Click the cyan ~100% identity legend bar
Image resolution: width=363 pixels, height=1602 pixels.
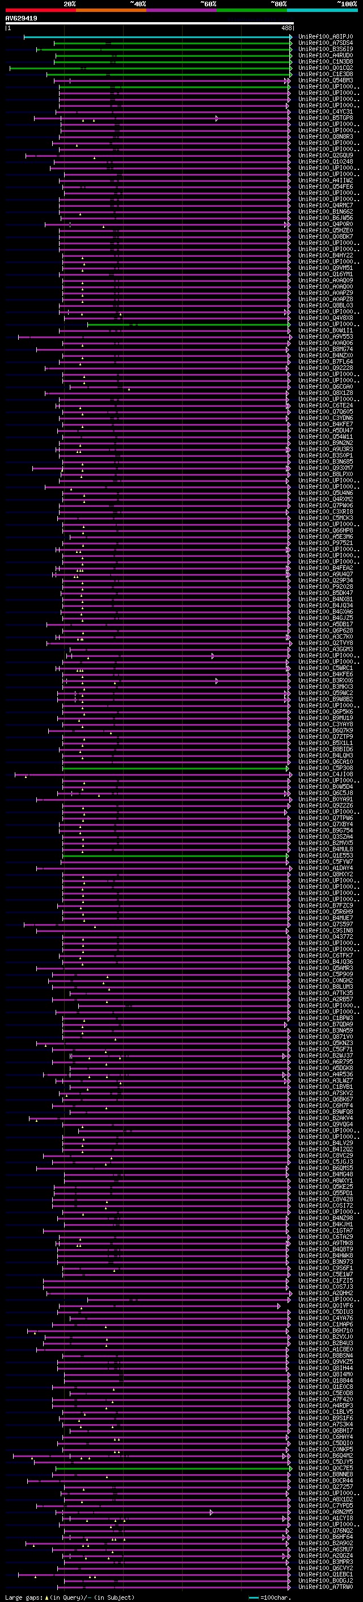pyautogui.click(x=322, y=10)
